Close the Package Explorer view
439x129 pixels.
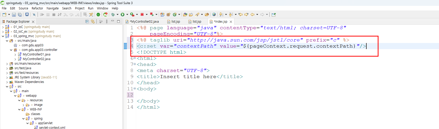click(33, 22)
